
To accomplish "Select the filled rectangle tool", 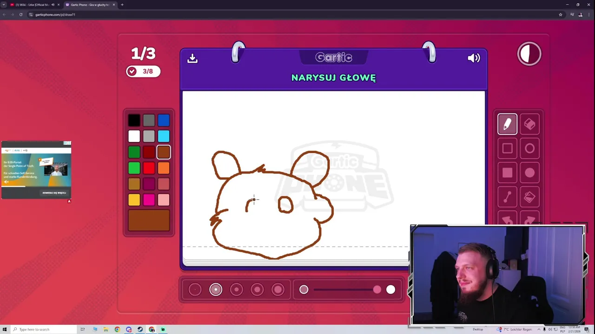I will (507, 173).
